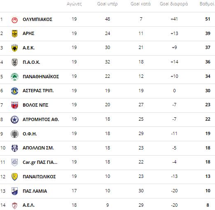Image resolution: width=215 pixels, height=210 pixels.
Task: Click the Aris team logo
Action: (x=14, y=34)
